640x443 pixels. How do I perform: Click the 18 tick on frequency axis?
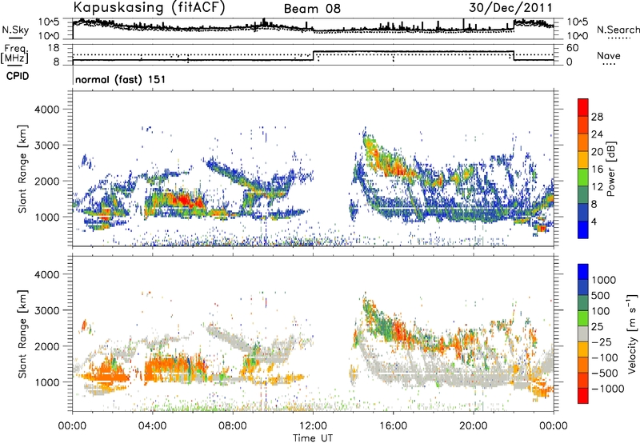tap(54, 48)
